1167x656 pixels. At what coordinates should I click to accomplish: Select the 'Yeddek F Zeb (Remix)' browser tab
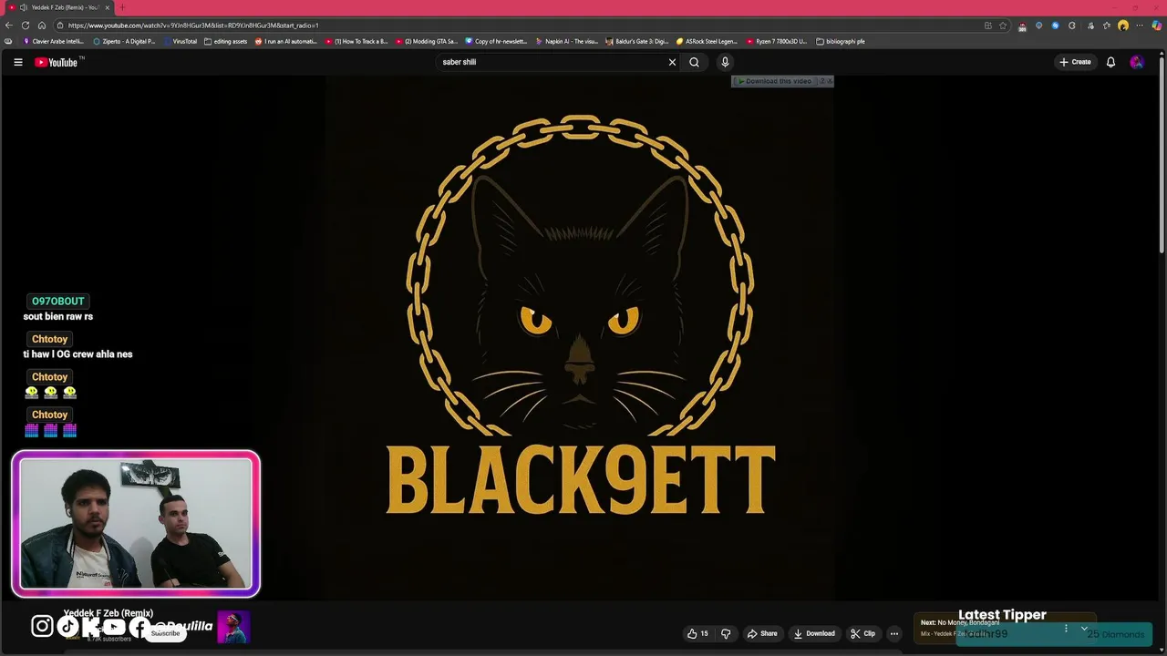[x=59, y=7]
